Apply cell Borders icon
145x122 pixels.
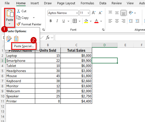pyautogui.click(x=75, y=21)
